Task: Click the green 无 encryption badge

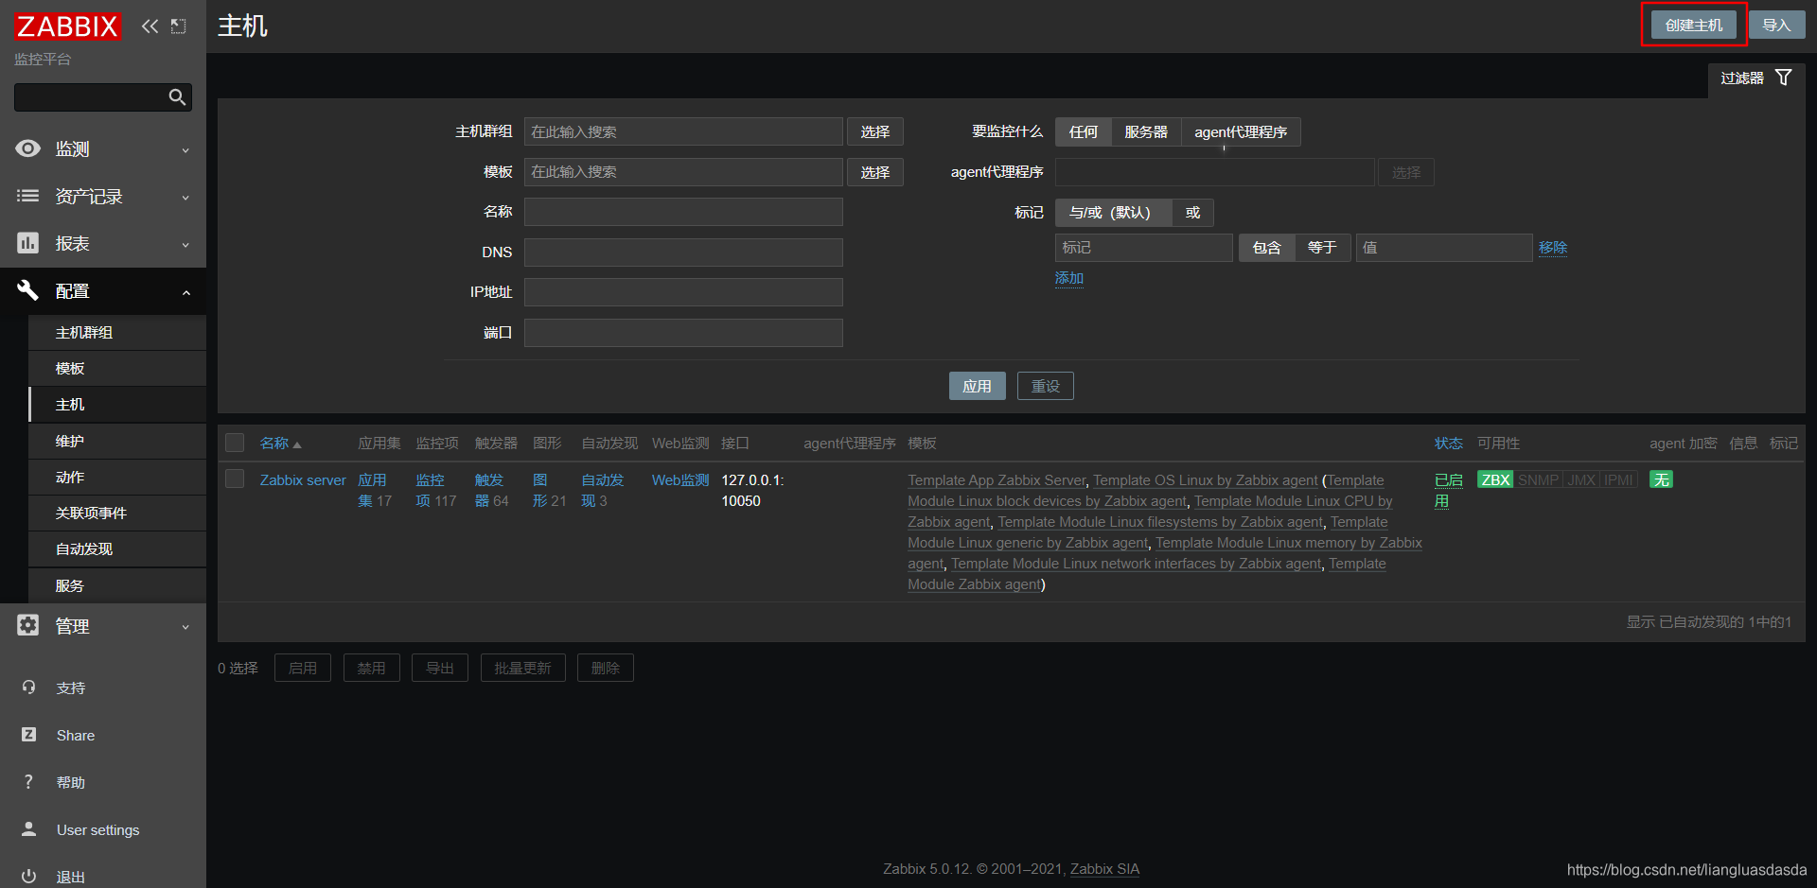Action: [x=1661, y=480]
